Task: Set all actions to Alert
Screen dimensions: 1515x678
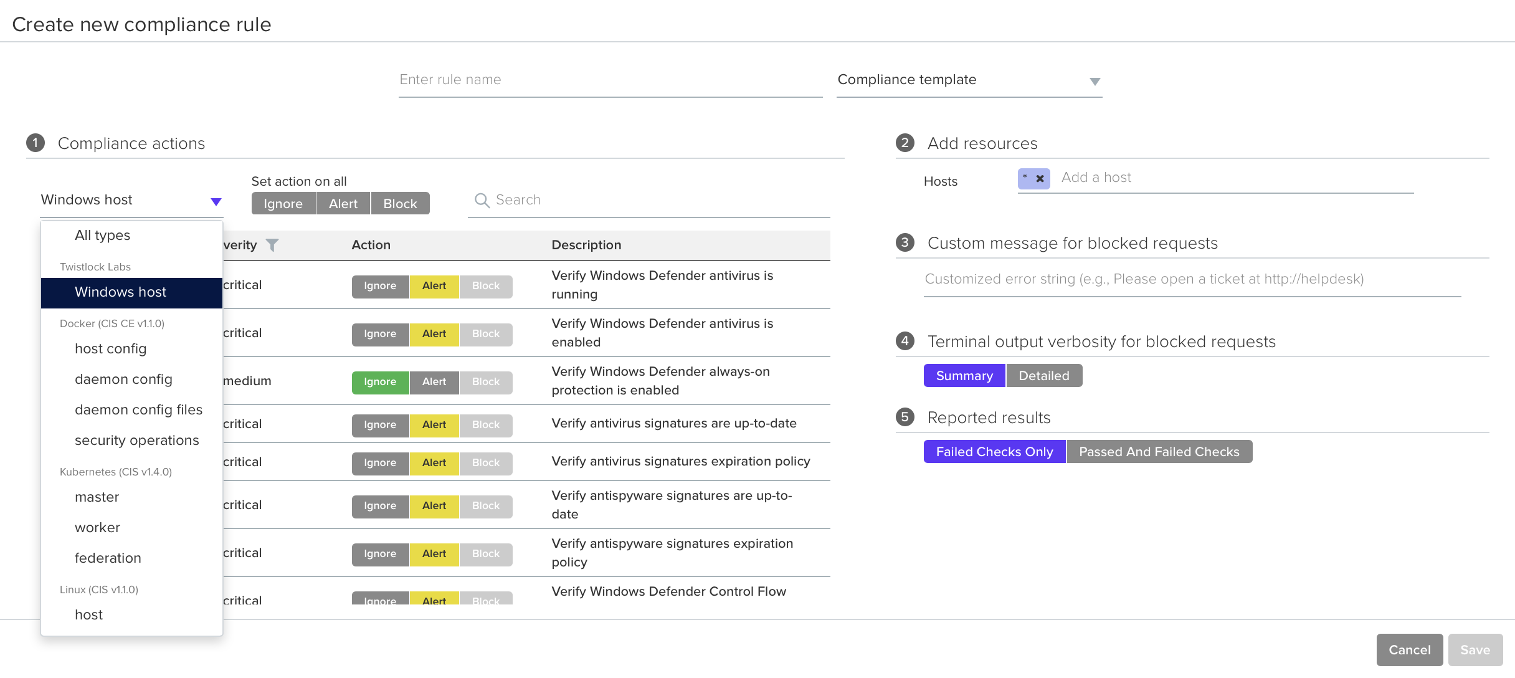Action: coord(343,204)
